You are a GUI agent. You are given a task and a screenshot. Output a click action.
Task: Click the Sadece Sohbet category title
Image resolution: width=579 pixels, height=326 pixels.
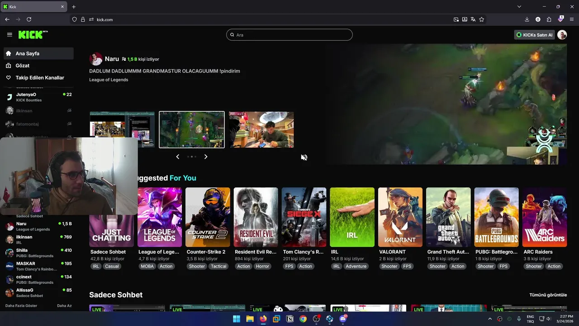pyautogui.click(x=108, y=252)
